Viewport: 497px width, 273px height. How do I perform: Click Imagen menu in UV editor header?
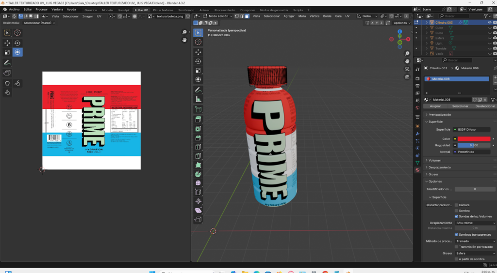click(x=88, y=16)
